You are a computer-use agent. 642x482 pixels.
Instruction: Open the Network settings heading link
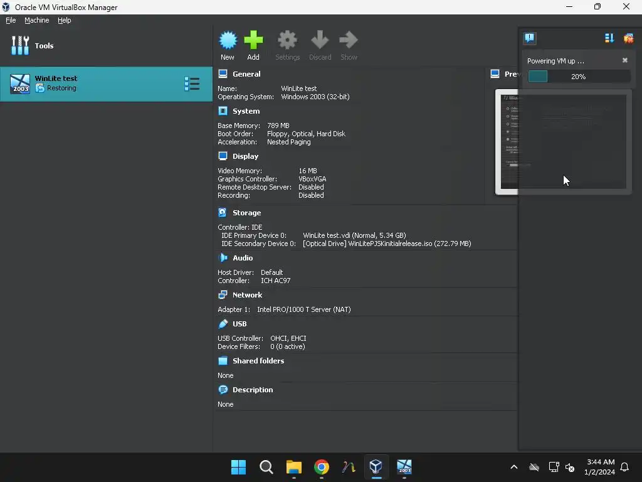(x=247, y=295)
